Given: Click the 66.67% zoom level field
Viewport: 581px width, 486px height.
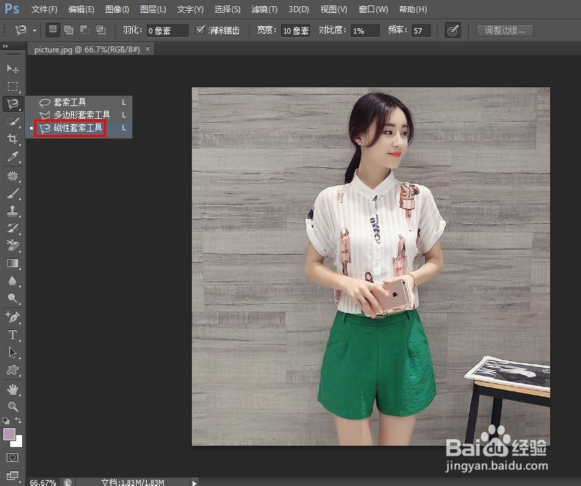Looking at the screenshot, I should tap(44, 482).
